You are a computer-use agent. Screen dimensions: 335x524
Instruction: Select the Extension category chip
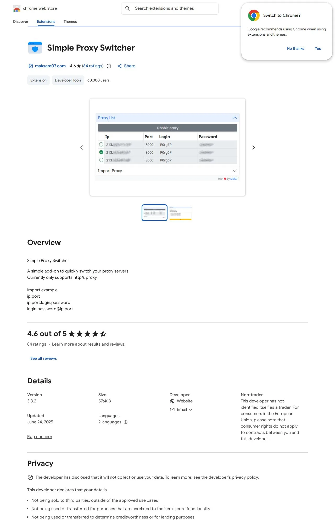click(x=38, y=80)
